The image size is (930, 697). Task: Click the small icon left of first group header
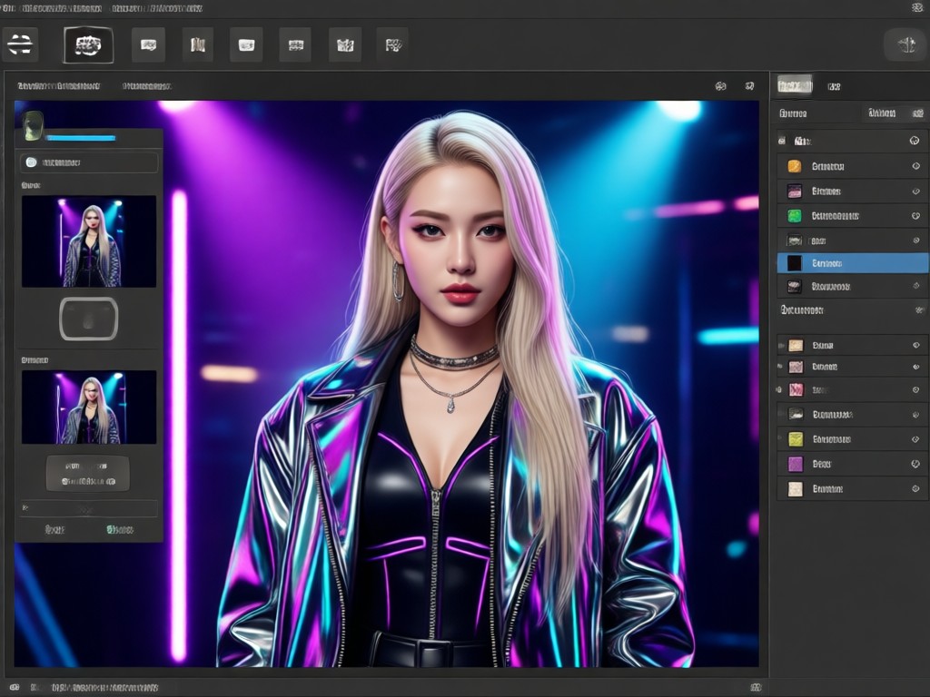(x=782, y=141)
